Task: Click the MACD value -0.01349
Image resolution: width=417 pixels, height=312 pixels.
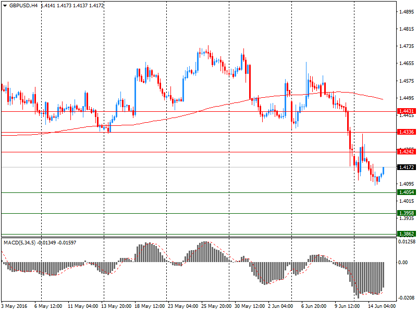Action: [46, 242]
